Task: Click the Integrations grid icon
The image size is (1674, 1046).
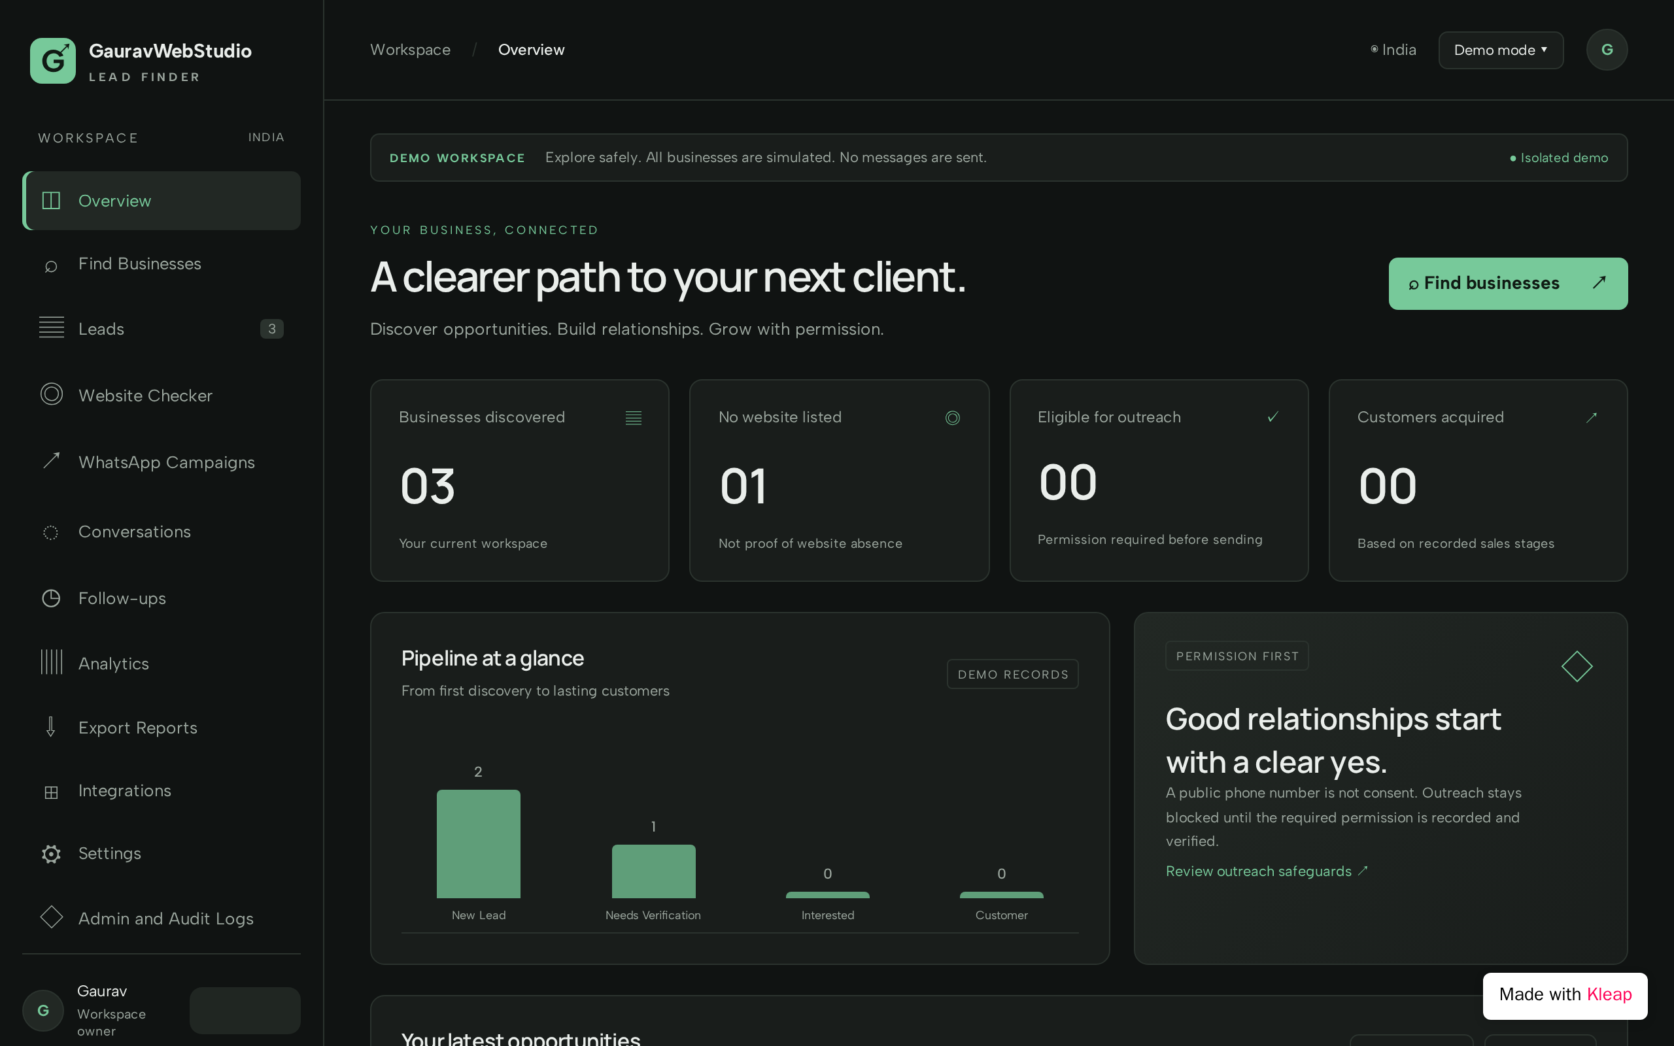Action: [x=51, y=793]
